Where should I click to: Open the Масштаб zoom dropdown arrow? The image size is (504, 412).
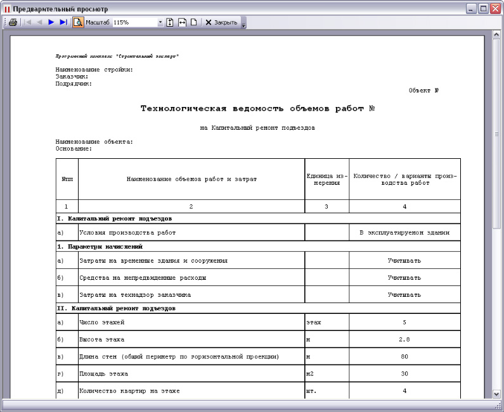pyautogui.click(x=160, y=22)
